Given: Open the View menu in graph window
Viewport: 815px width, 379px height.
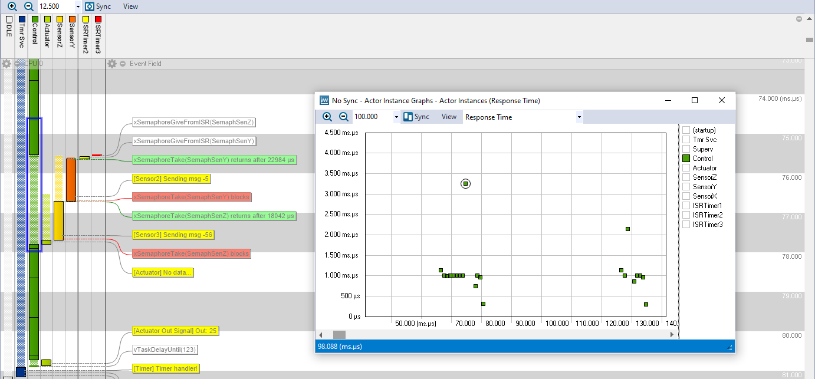Looking at the screenshot, I should (449, 117).
